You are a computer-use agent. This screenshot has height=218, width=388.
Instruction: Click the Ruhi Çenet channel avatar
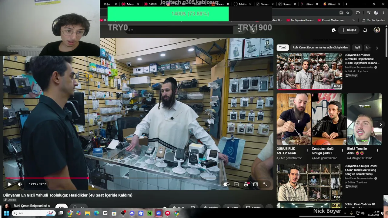pos(7,206)
